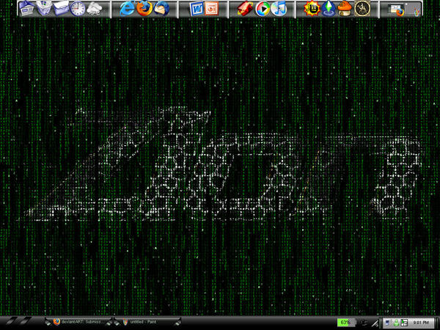440x330 pixels.
Task: Launch iTunes from the dock
Action: (x=279, y=8)
